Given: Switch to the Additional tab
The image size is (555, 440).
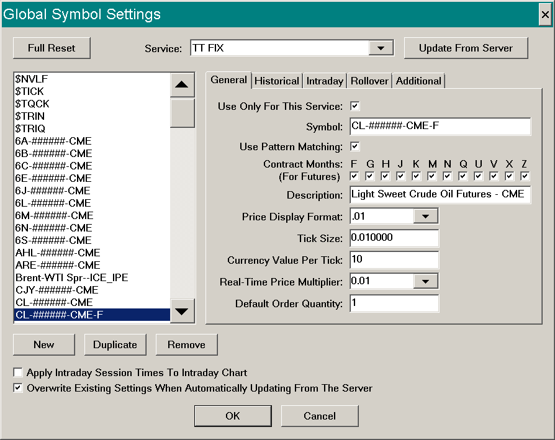Looking at the screenshot, I should 418,81.
